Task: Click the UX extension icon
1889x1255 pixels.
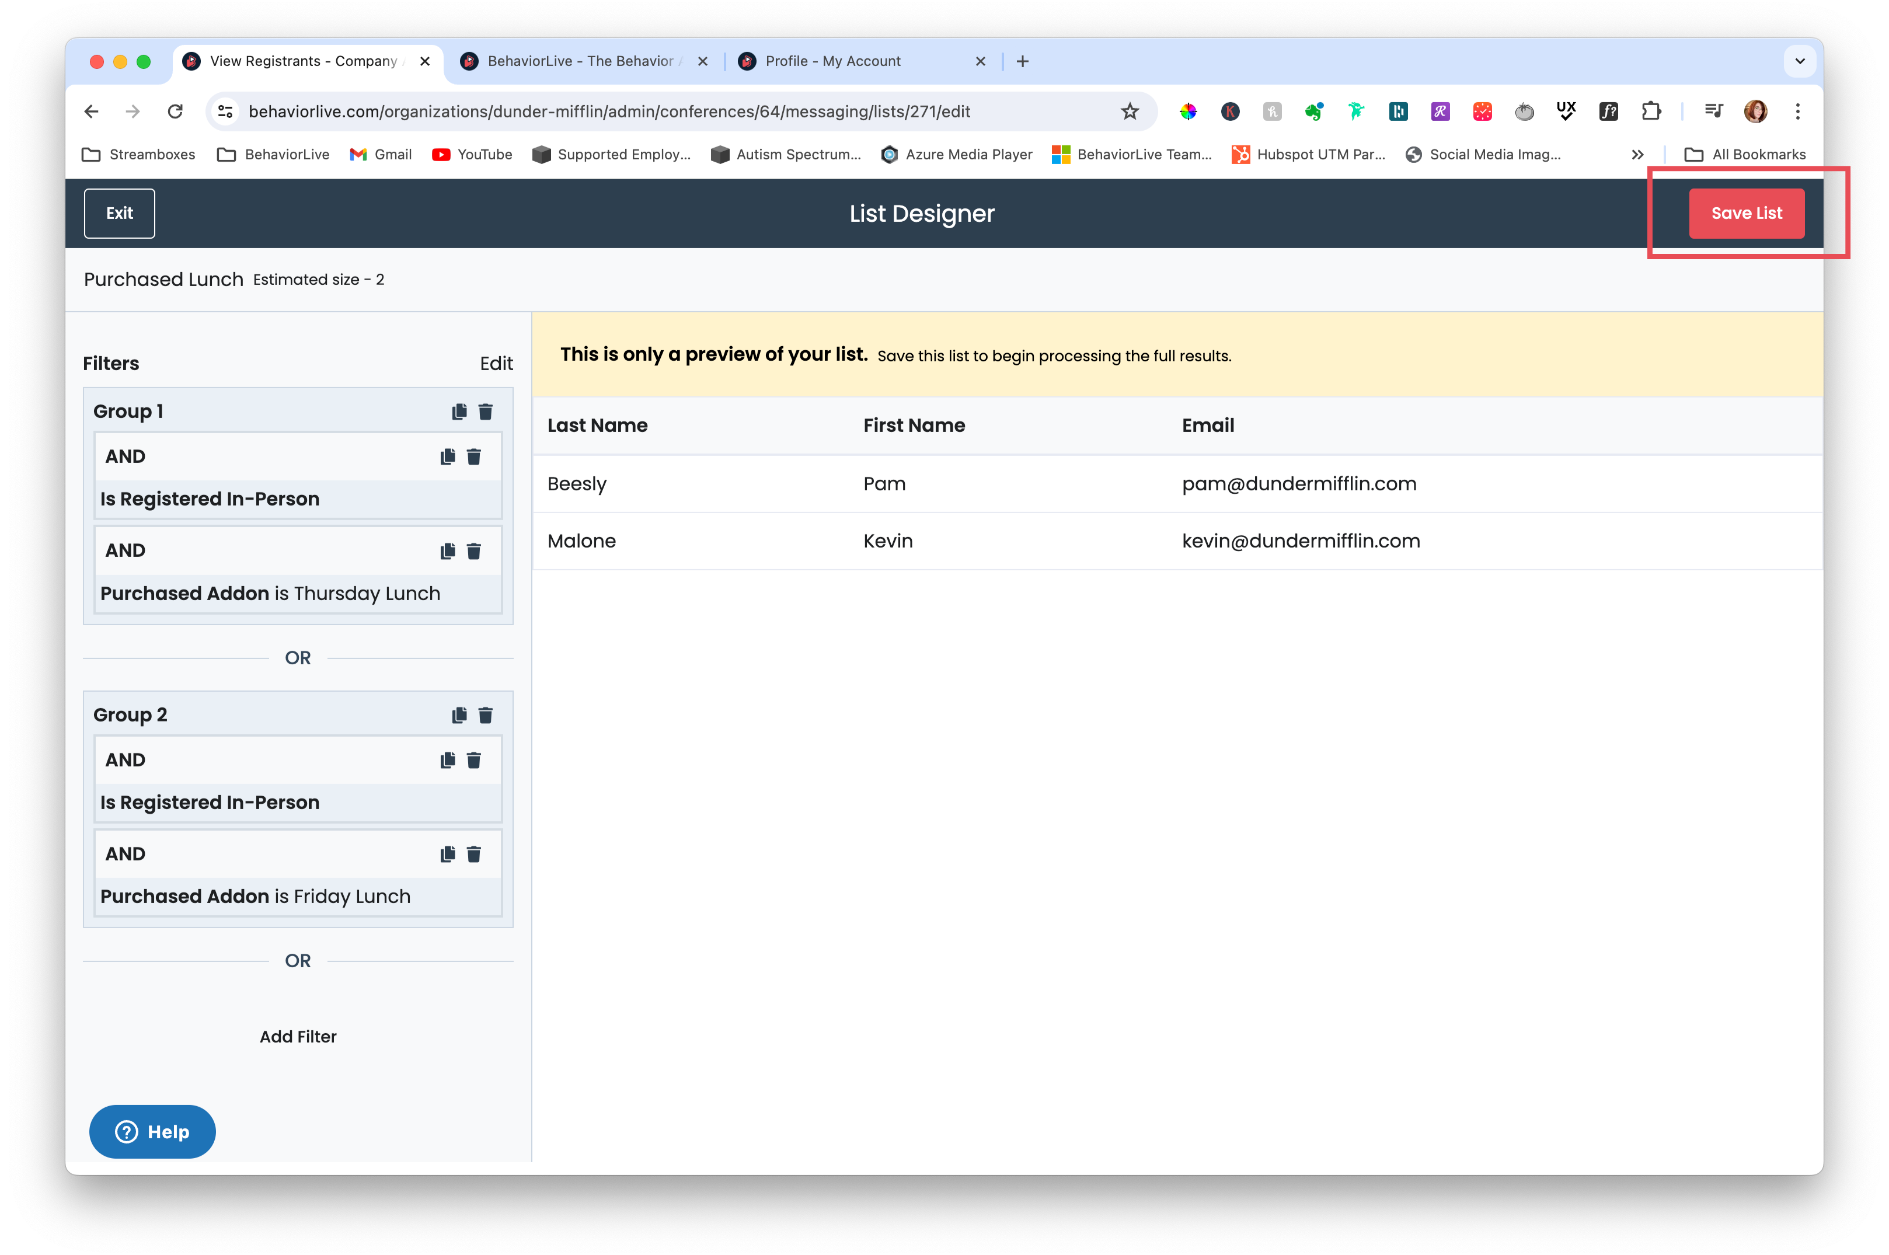Action: pos(1566,111)
